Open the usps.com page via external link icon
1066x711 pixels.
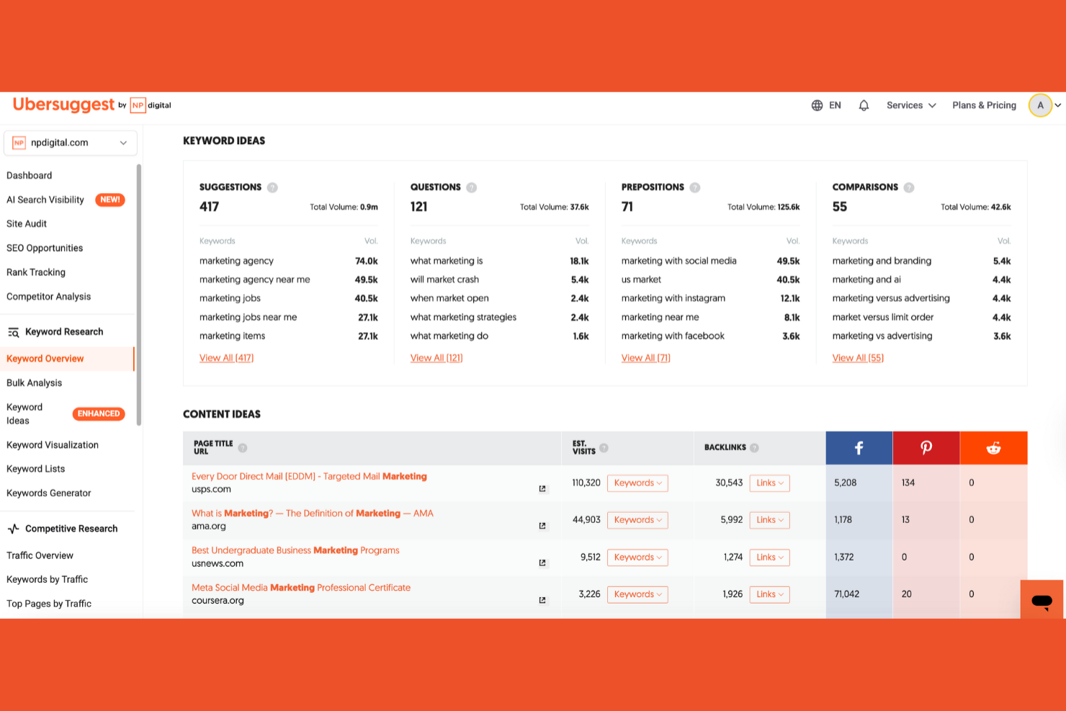point(542,488)
